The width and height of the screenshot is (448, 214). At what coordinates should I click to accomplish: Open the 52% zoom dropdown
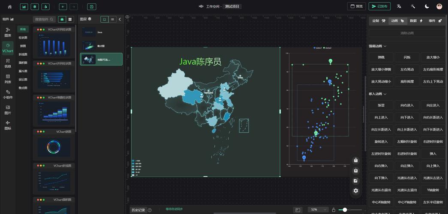[318, 210]
